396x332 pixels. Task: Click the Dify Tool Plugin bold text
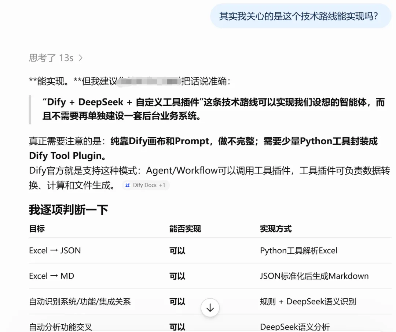67,156
